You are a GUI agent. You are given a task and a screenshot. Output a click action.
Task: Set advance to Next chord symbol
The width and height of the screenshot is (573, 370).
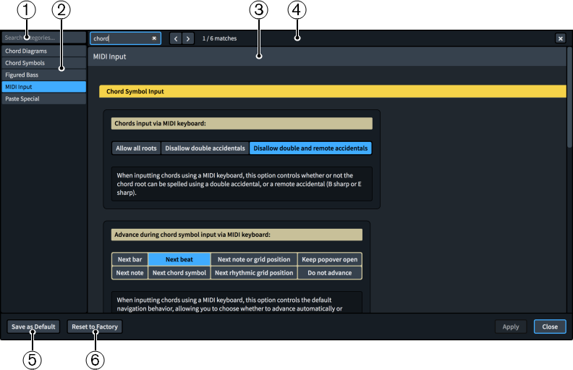click(x=179, y=273)
